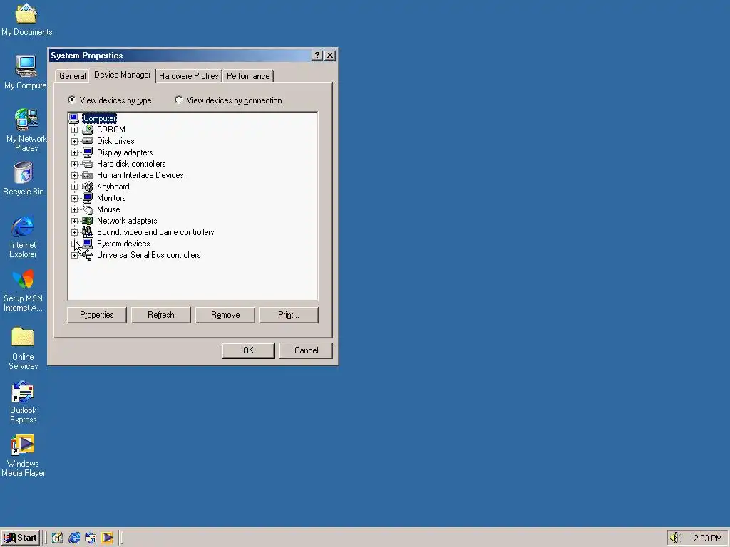The height and width of the screenshot is (547, 730).
Task: Click the Remove button
Action: coord(225,315)
